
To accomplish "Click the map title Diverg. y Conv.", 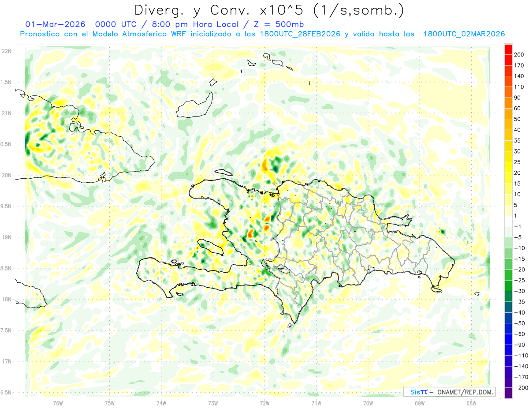I will click(269, 10).
